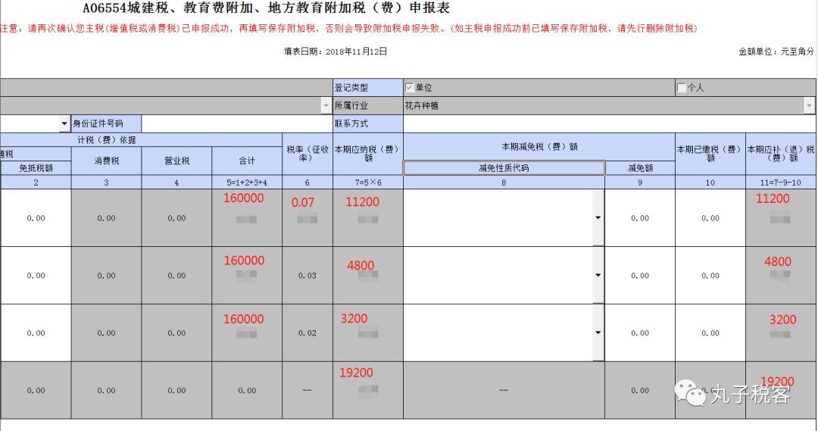The image size is (818, 431).
Task: Click the 身份证件号码 input field
Action: 236,123
